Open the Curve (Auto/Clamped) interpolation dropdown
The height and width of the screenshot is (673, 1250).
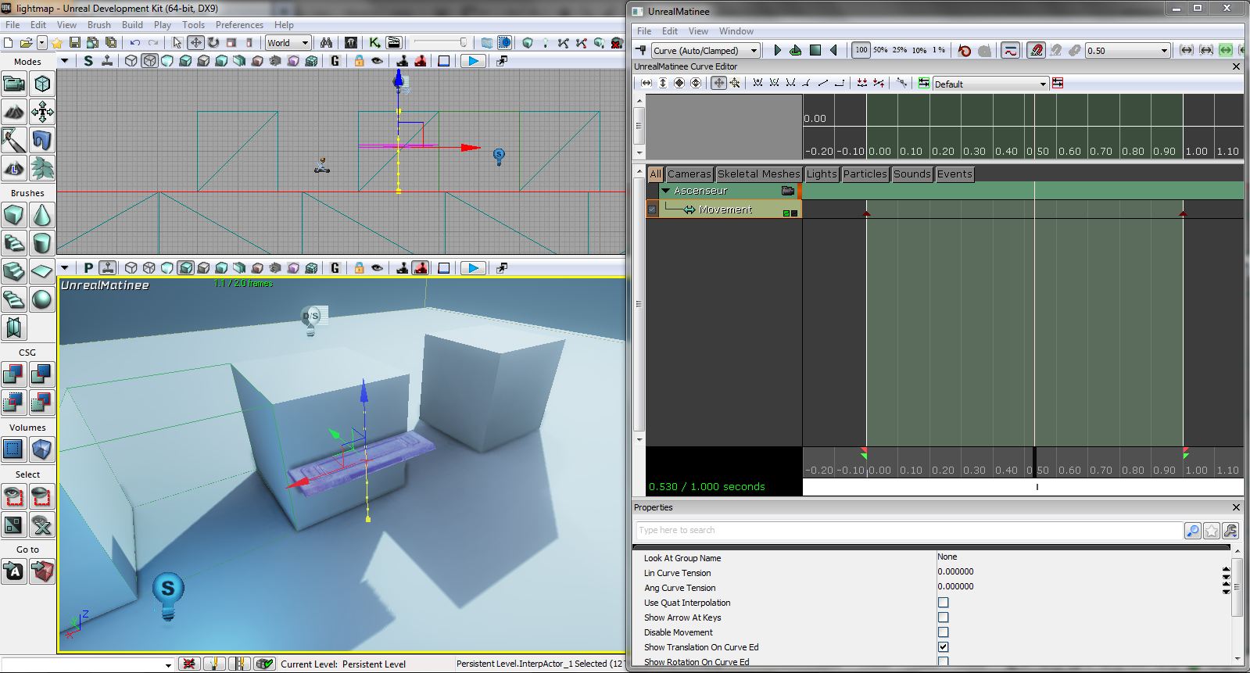point(705,50)
